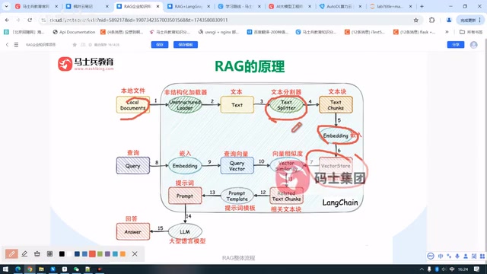The height and width of the screenshot is (274, 487).
Task: Open the Chrome profile icon
Action: [x=449, y=20]
